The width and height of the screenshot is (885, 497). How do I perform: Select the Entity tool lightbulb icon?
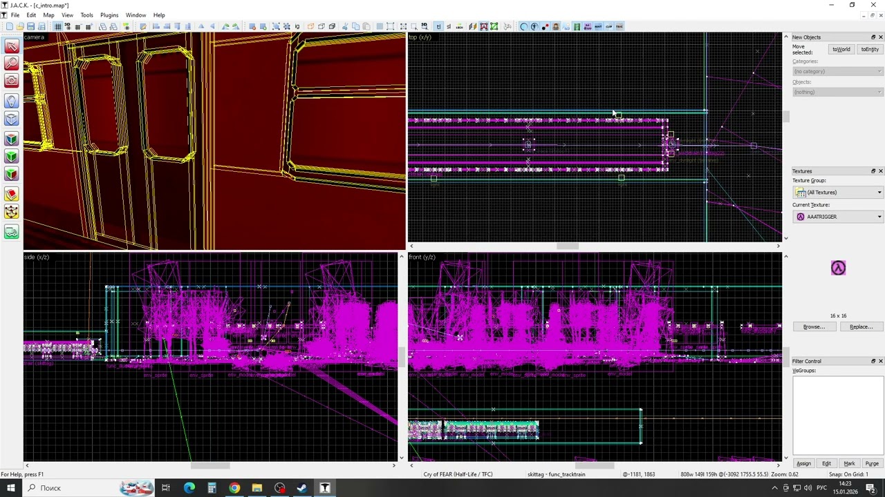(11, 101)
